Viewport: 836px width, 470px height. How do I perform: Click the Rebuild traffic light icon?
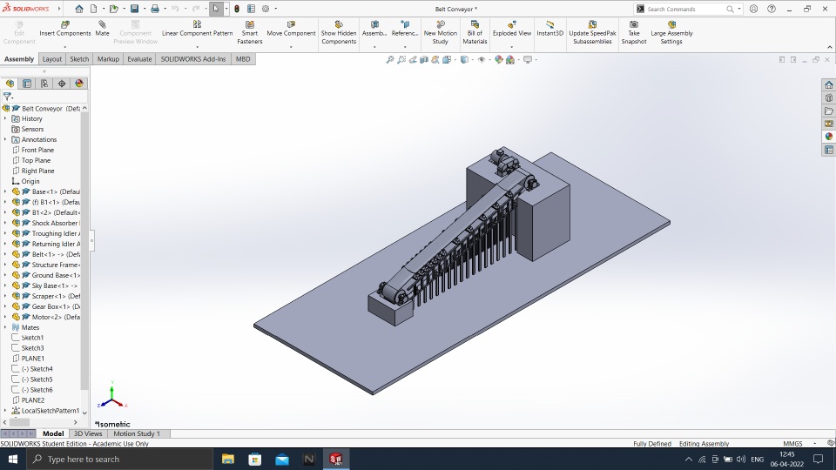239,9
